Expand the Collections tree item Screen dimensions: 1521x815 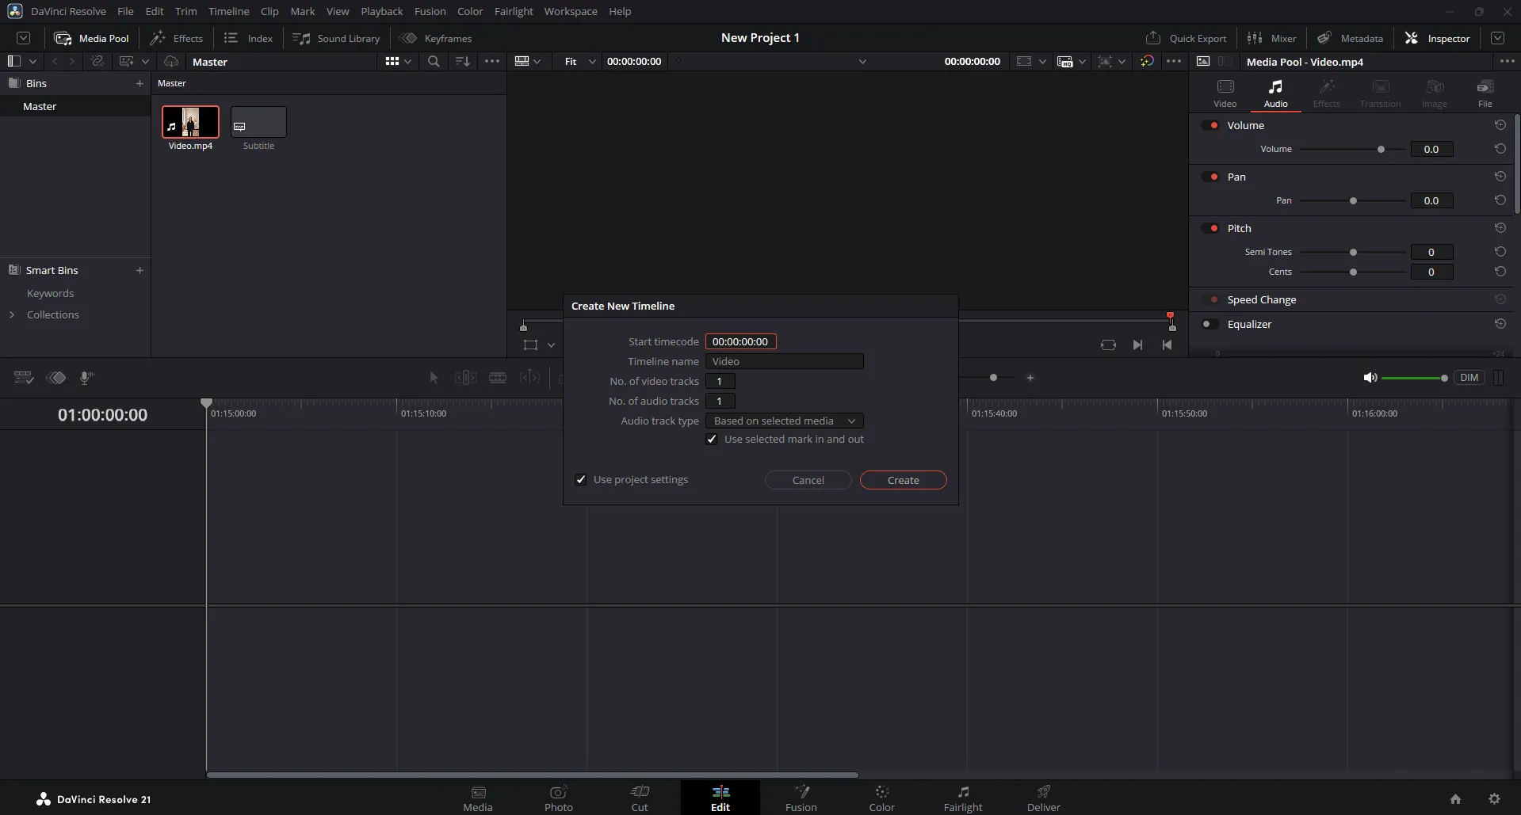(12, 314)
